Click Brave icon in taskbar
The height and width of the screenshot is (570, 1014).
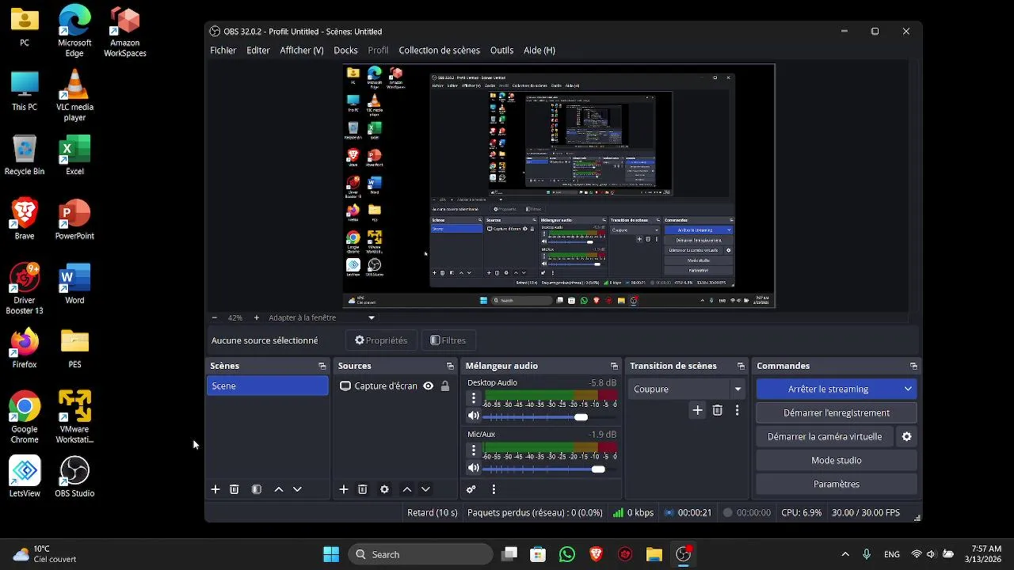[596, 554]
